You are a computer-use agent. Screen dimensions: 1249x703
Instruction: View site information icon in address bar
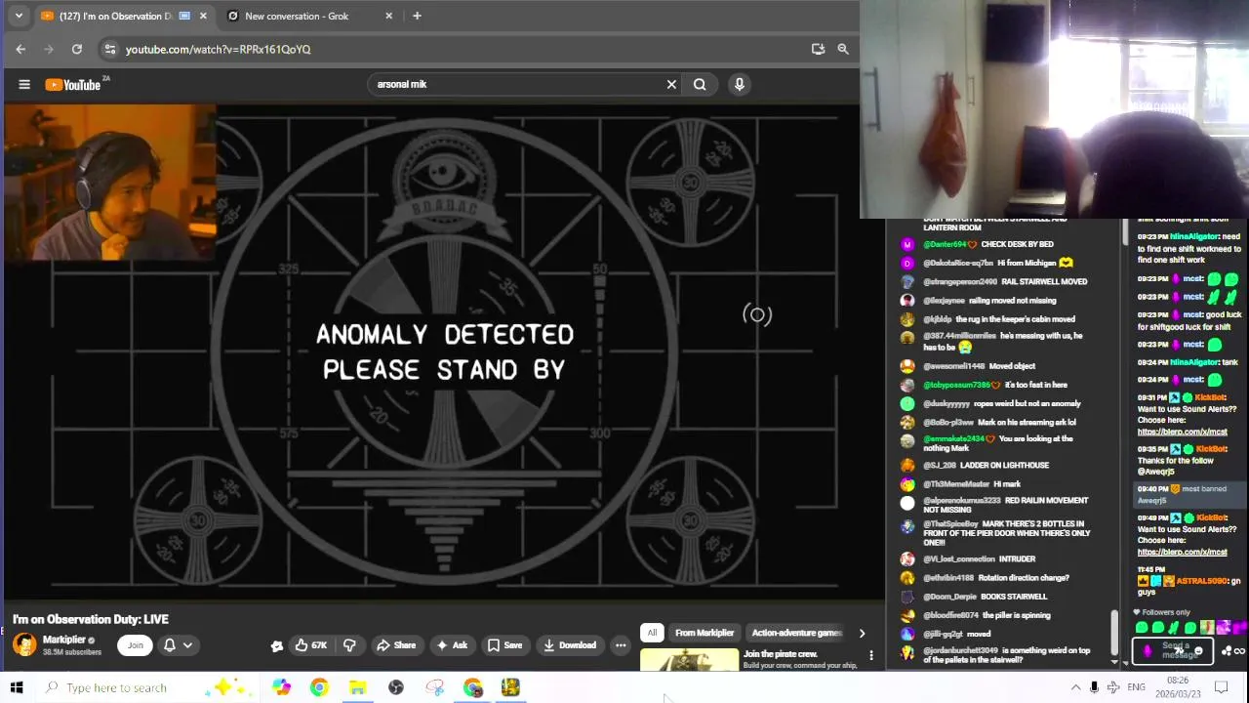(x=110, y=49)
